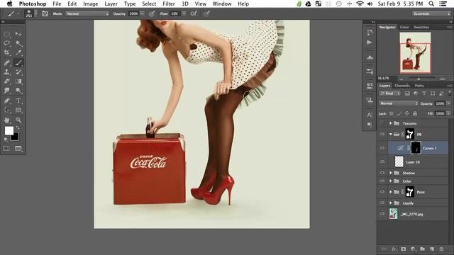Select the Clone Stamp tool
This screenshot has height=255, width=454.
tap(7, 72)
